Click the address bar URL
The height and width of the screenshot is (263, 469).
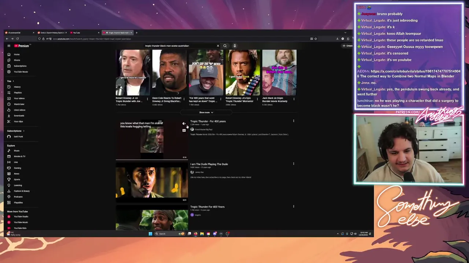[x=92, y=39]
